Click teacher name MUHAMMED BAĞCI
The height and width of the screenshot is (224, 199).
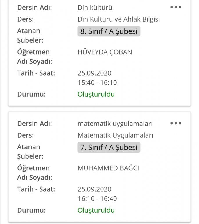[108, 168]
